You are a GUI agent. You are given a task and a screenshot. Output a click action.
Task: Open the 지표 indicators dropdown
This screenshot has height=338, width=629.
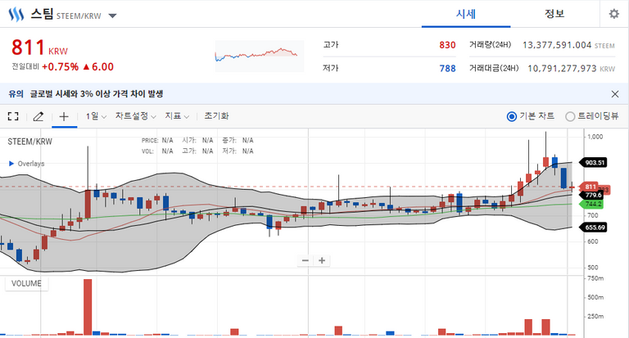[177, 116]
